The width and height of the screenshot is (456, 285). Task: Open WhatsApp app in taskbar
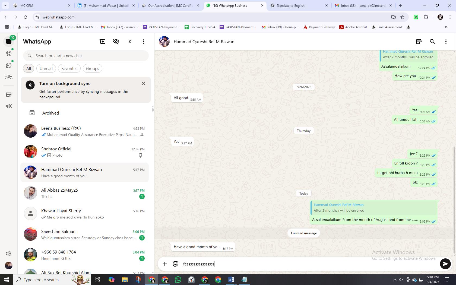coord(178,280)
